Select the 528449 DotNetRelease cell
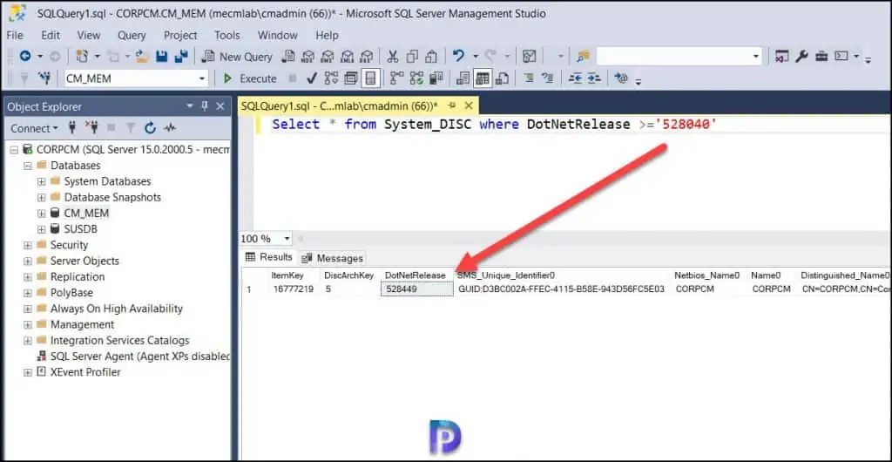 point(416,289)
